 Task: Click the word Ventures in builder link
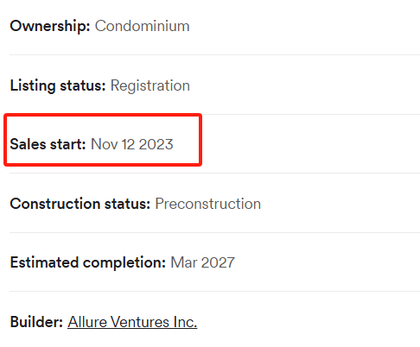(x=140, y=322)
